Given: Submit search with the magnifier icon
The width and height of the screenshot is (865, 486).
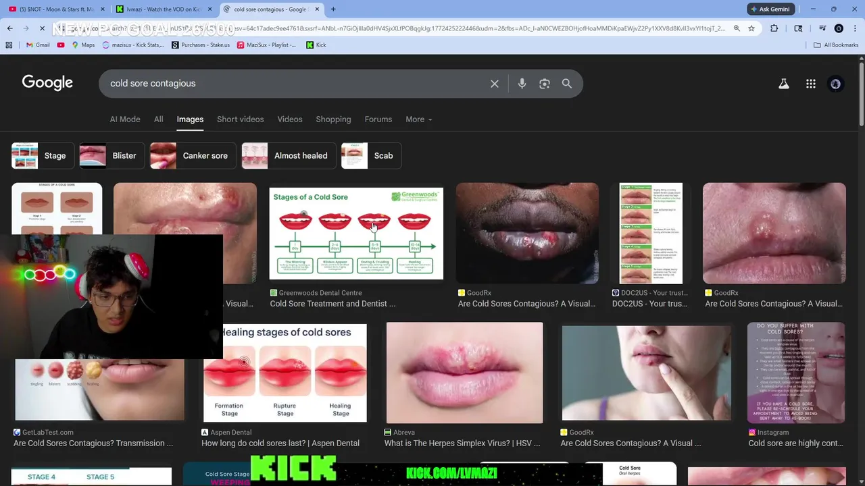Looking at the screenshot, I should (x=567, y=84).
